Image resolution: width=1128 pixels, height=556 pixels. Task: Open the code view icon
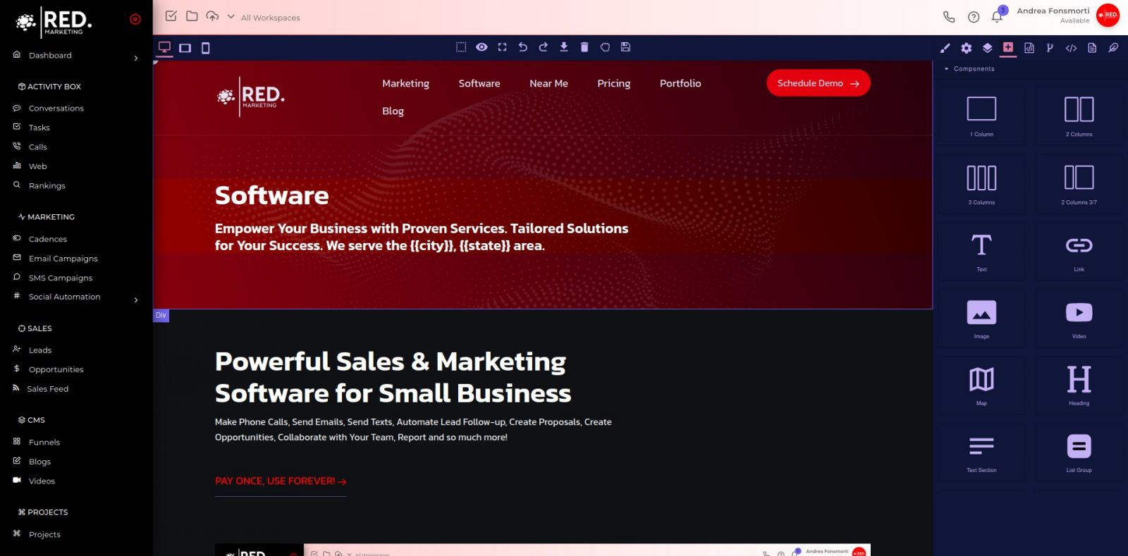tap(1071, 48)
